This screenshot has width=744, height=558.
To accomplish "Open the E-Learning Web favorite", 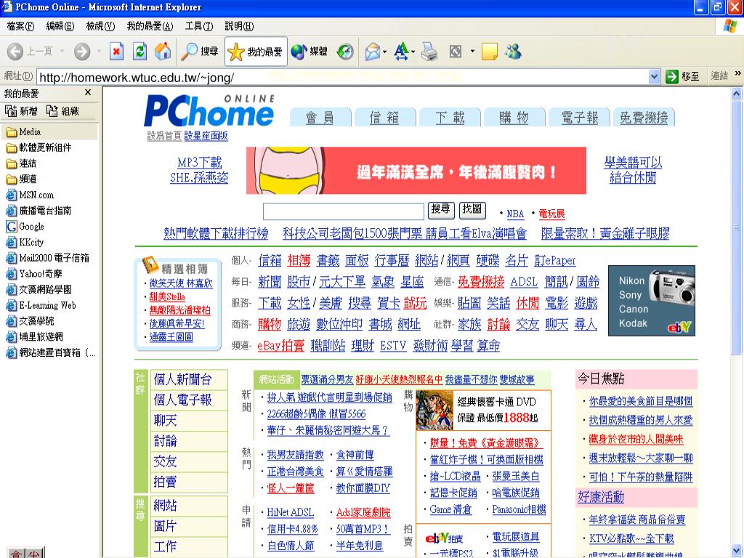I will coord(41,305).
